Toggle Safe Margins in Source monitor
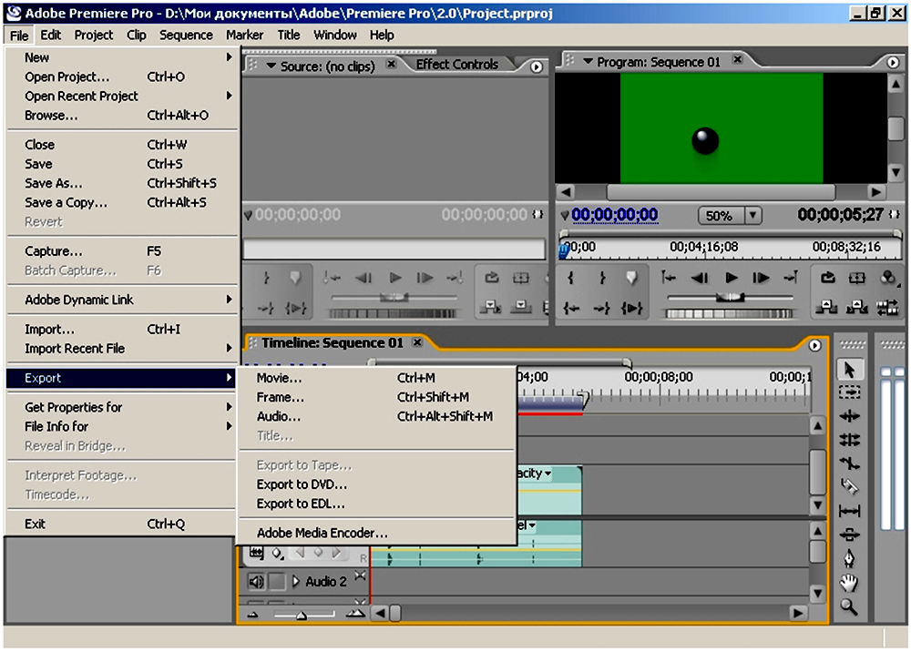Image resolution: width=911 pixels, height=652 pixels. click(x=520, y=278)
